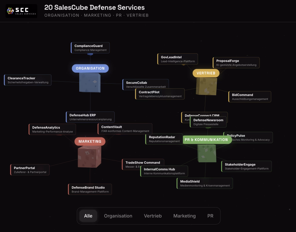Select the MARKETING category pill label
The height and width of the screenshot is (232, 296).
[x=90, y=141]
